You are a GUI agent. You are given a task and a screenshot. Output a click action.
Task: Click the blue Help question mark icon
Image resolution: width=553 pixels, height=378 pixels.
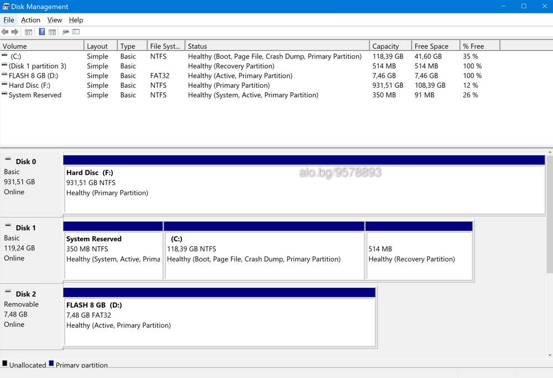[x=41, y=32]
